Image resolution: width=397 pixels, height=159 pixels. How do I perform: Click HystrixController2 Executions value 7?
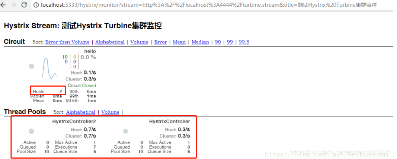(95, 147)
